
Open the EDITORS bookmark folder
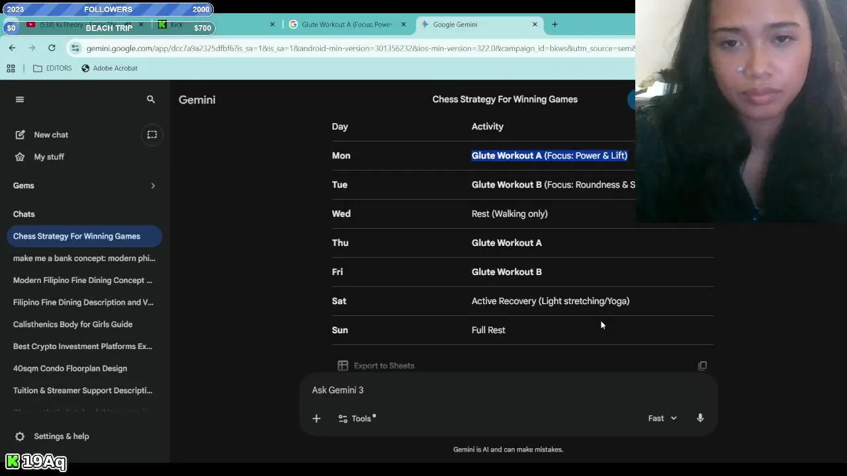click(x=52, y=68)
